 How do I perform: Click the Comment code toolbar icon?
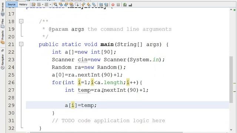[x=125, y=5]
